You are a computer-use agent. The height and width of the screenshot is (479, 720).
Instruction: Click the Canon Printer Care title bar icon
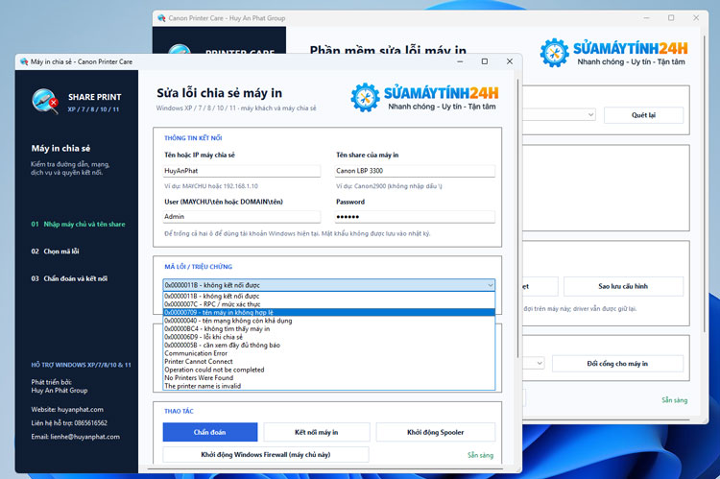[x=161, y=18]
